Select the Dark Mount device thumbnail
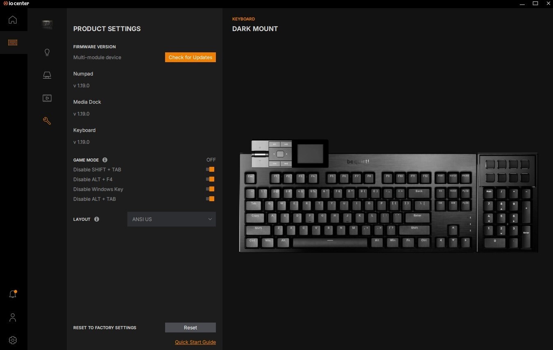Screen dimensions: 553x350 click(x=47, y=25)
